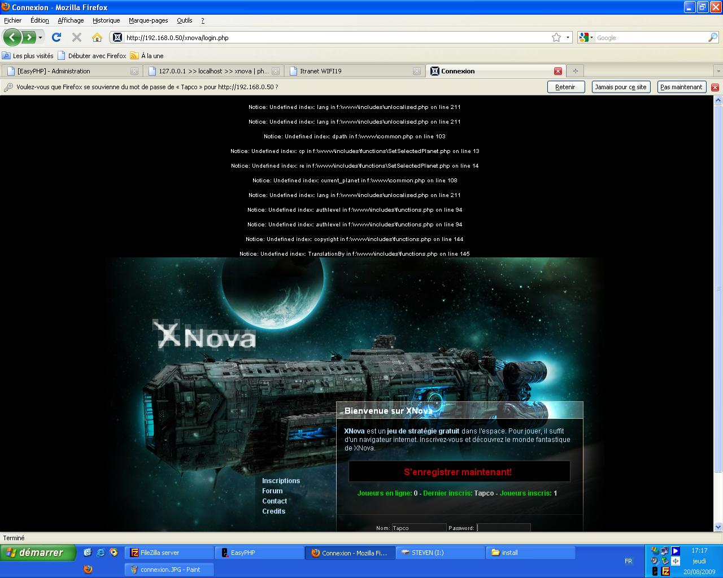Click S'enregistrer maintenant! link
This screenshot has width=723, height=578.
pyautogui.click(x=458, y=472)
